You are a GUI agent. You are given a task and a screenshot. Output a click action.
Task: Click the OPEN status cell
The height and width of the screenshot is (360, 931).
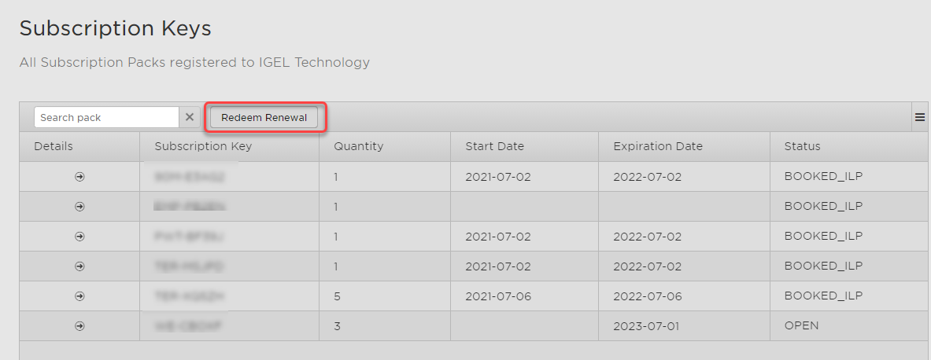pos(801,325)
